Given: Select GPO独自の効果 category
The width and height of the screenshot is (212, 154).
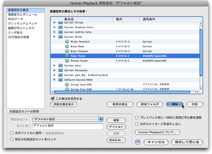Looking at the screenshot, I should (x=26, y=37).
